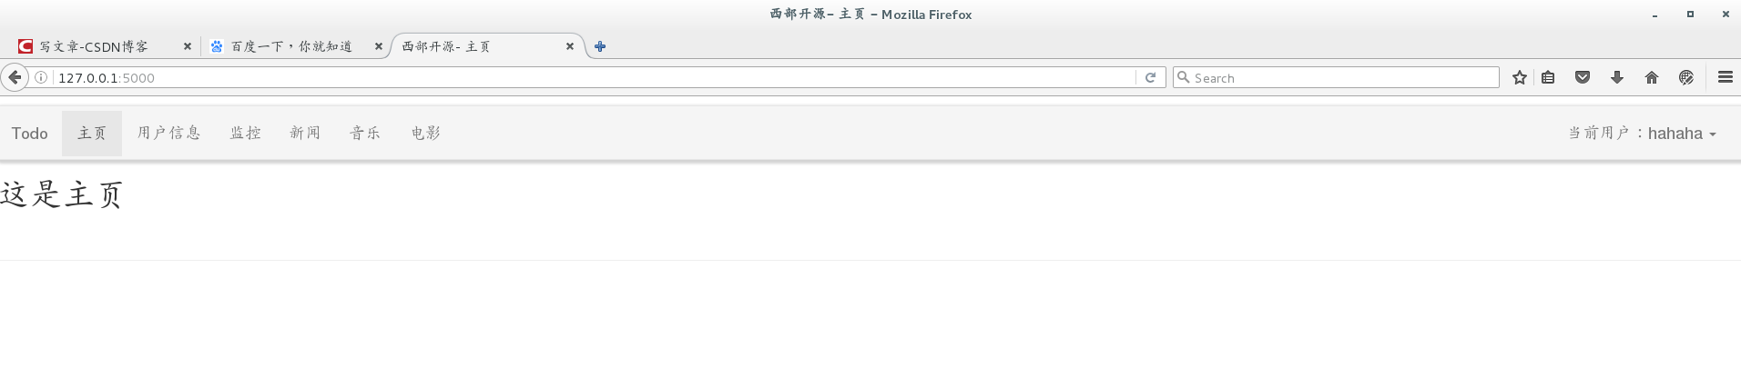Open the Firefox hamburger menu
Image resolution: width=1741 pixels, height=368 pixels.
pos(1725,77)
